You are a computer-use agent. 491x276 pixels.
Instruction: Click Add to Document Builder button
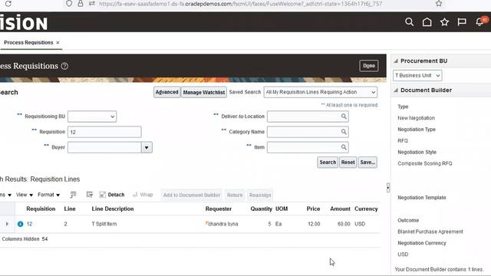[192, 195]
